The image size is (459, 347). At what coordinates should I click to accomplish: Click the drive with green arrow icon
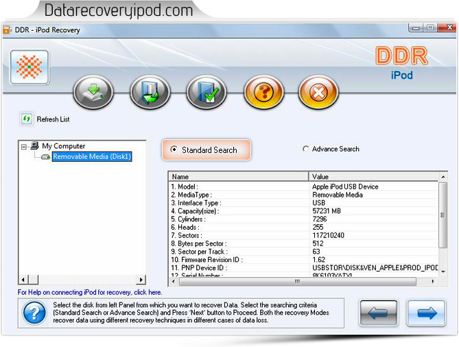click(93, 92)
